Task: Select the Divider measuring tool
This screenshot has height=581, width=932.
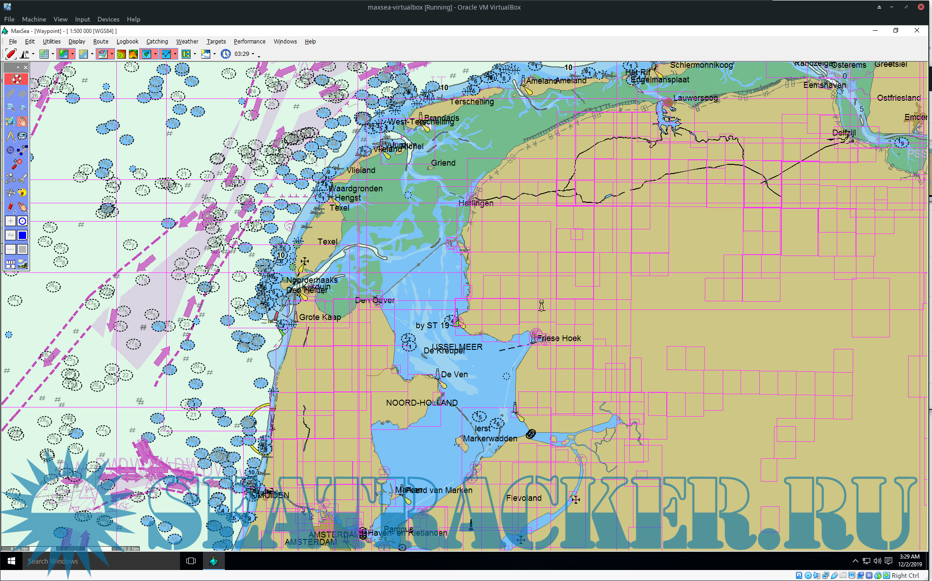Action: tap(10, 136)
